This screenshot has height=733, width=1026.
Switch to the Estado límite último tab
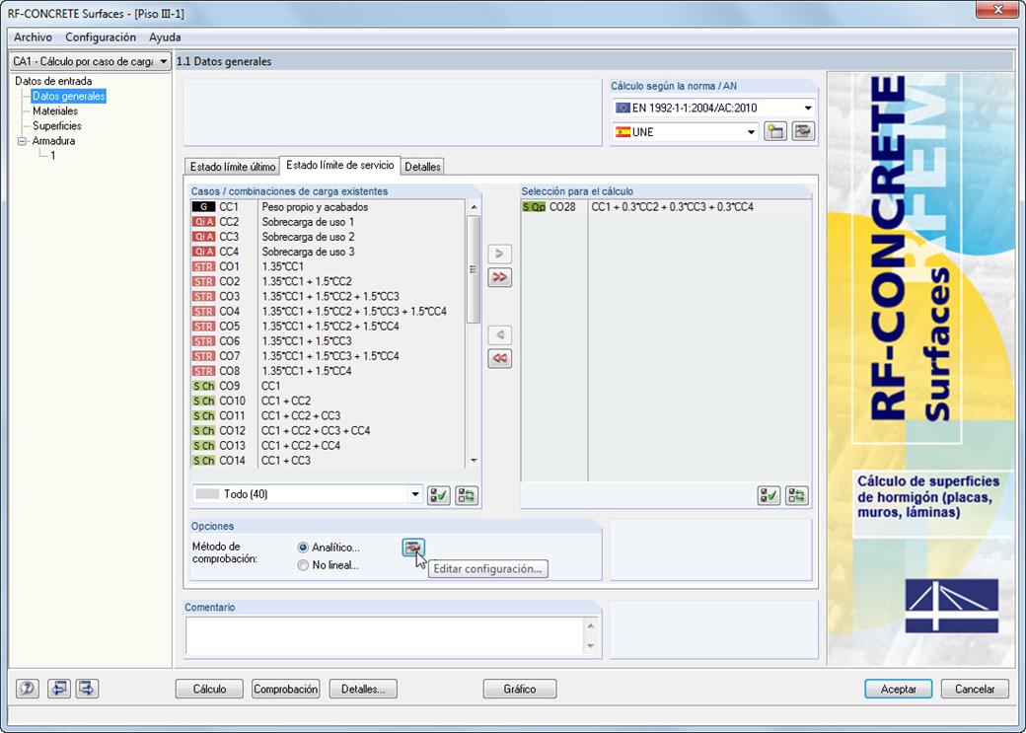point(231,166)
